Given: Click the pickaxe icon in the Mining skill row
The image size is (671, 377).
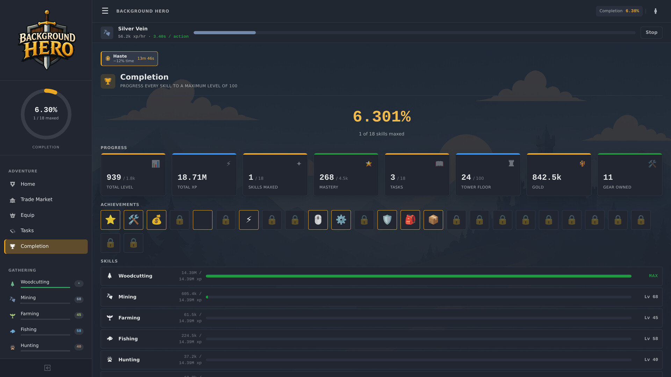Looking at the screenshot, I should [110, 297].
